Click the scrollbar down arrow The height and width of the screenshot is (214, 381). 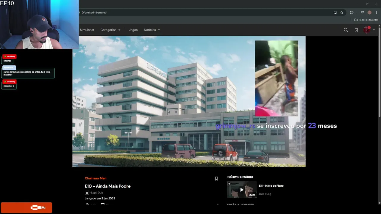click(379, 203)
